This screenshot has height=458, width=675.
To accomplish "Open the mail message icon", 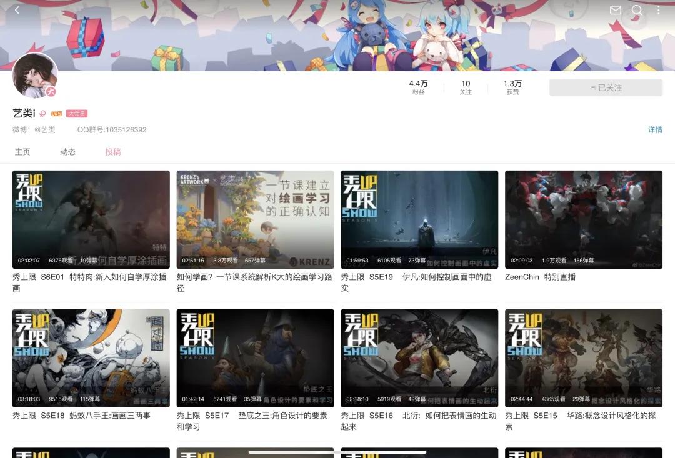I will click(615, 10).
